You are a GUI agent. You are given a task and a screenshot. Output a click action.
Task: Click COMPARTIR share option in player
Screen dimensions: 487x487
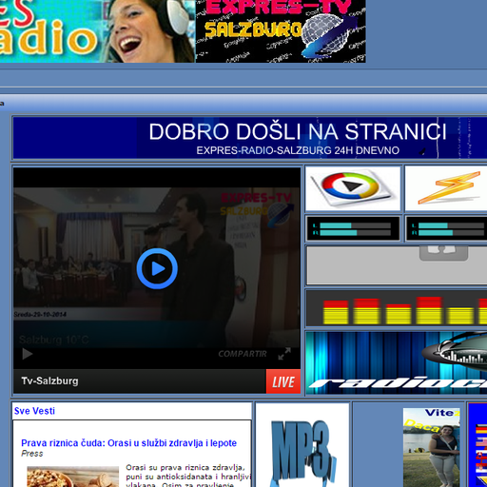pos(243,354)
